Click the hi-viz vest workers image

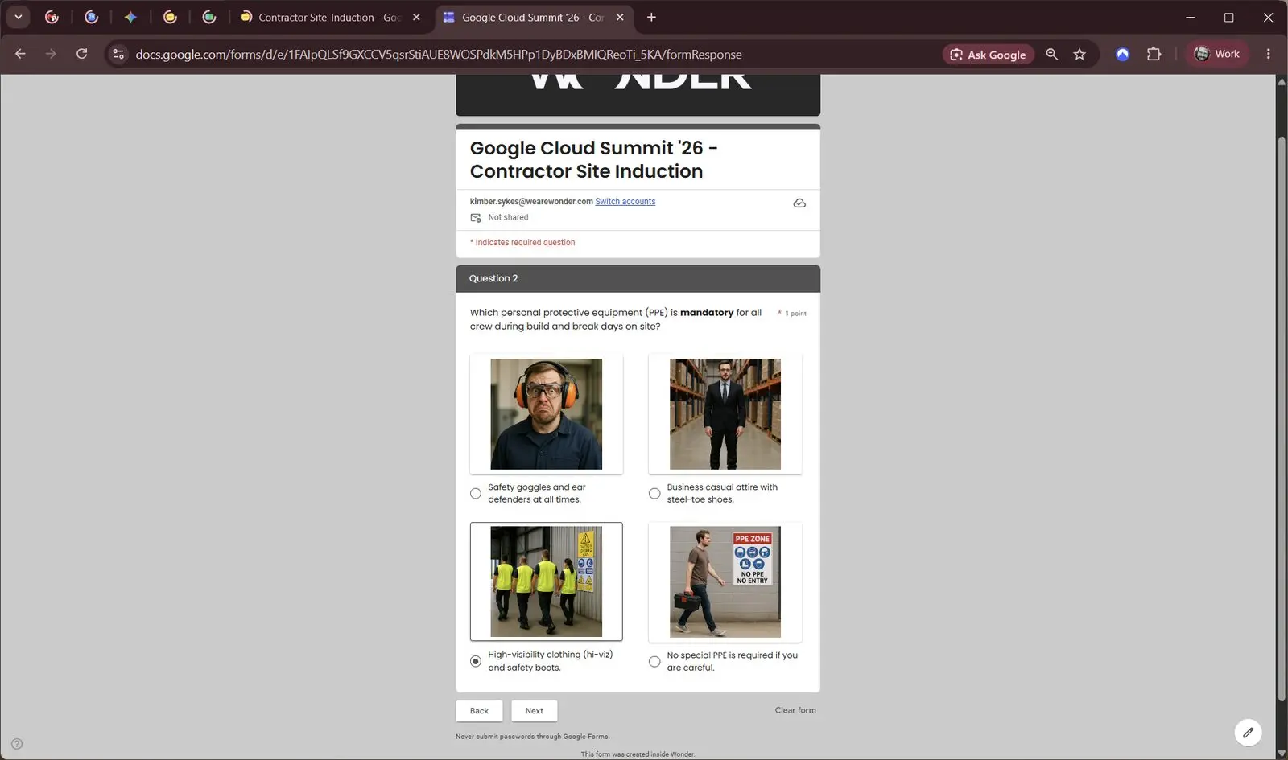click(x=547, y=581)
